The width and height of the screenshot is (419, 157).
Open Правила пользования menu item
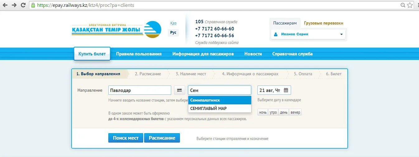139,54
